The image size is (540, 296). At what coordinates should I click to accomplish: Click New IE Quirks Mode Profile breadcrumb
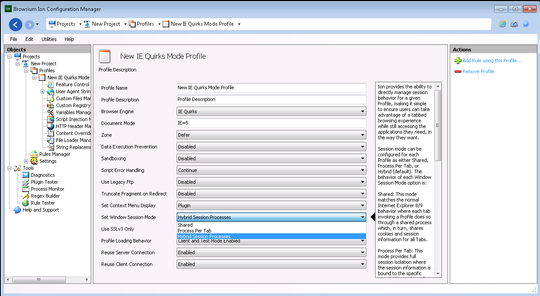click(x=202, y=24)
